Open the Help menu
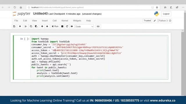186x104 pixels. pos(88,21)
